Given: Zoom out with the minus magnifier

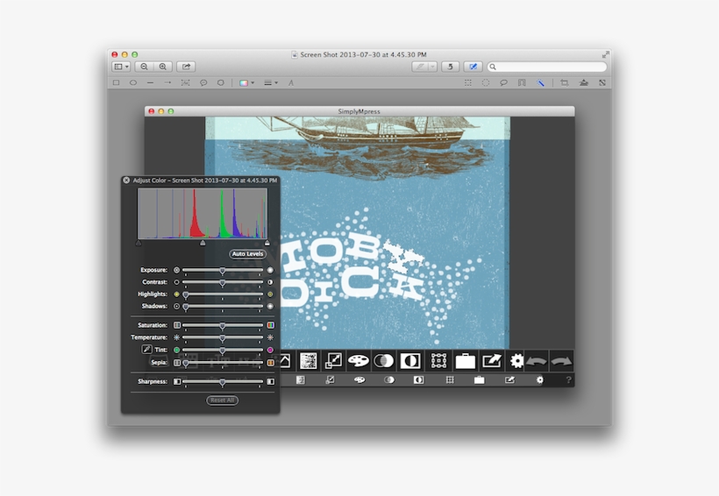Looking at the screenshot, I should pos(144,67).
